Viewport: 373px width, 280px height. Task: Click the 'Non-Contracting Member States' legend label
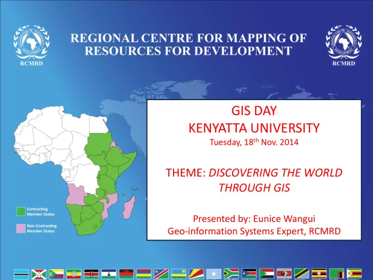tap(41, 228)
